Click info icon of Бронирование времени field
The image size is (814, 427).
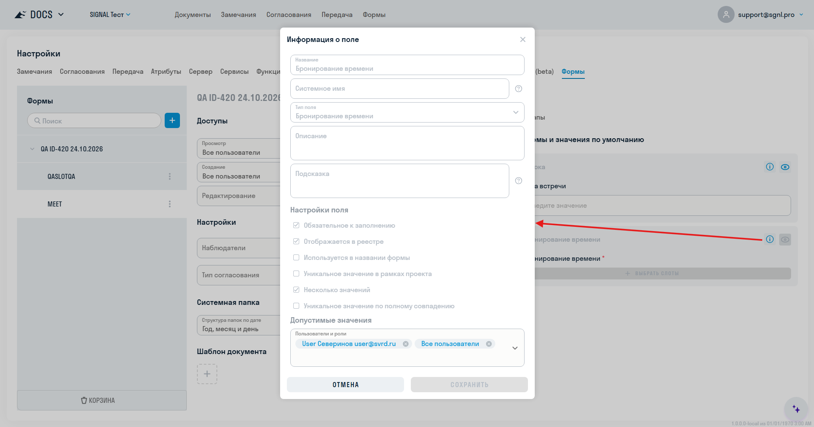[770, 239]
